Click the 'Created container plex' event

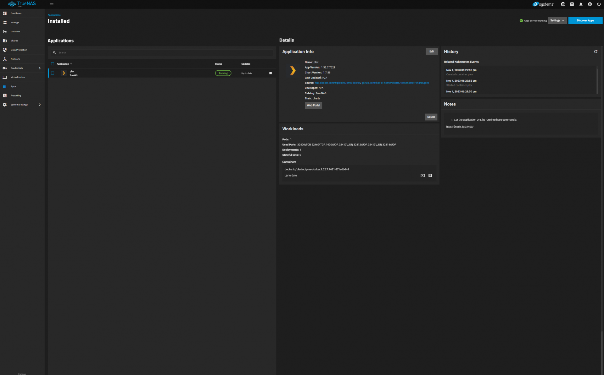pyautogui.click(x=459, y=74)
